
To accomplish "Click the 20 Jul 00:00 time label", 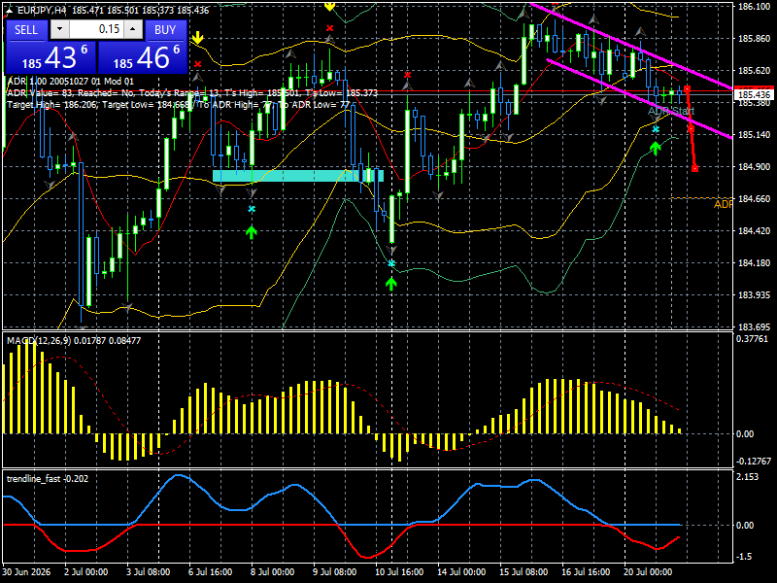I will 648,571.
